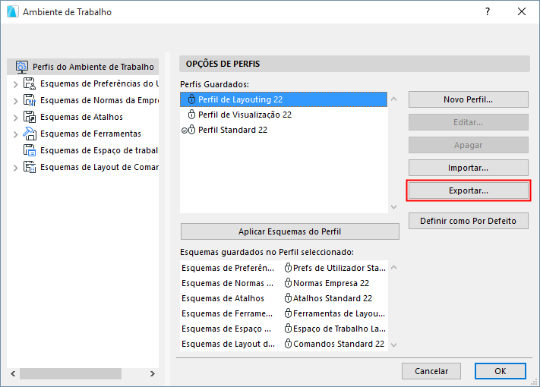540x387 pixels.
Task: Select Perfil de Visualização 22 profile
Action: pyautogui.click(x=245, y=115)
